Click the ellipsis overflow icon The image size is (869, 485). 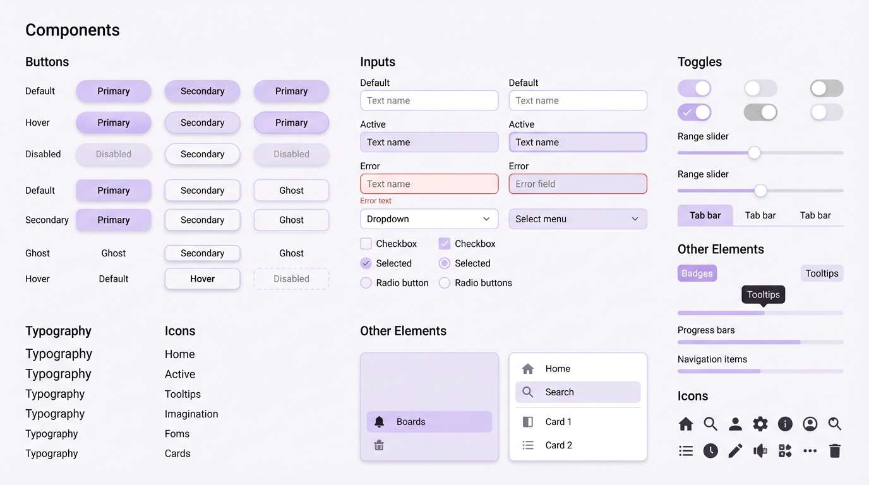(810, 450)
